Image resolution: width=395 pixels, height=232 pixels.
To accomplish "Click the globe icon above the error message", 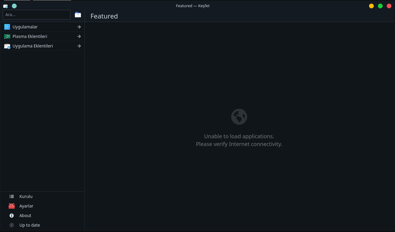I will click(x=239, y=117).
